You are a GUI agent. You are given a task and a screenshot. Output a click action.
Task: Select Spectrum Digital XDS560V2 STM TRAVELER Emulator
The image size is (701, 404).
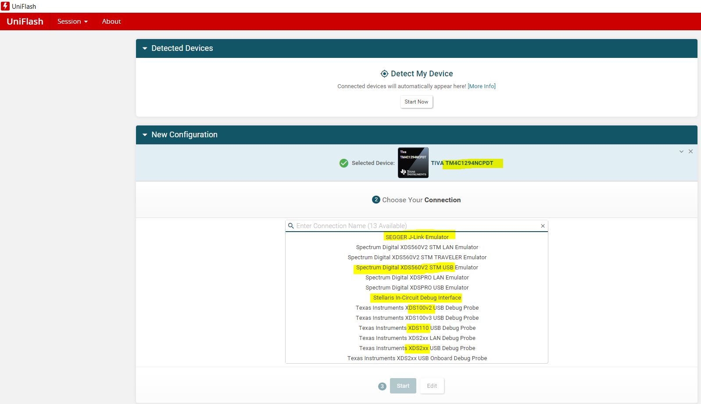(417, 257)
